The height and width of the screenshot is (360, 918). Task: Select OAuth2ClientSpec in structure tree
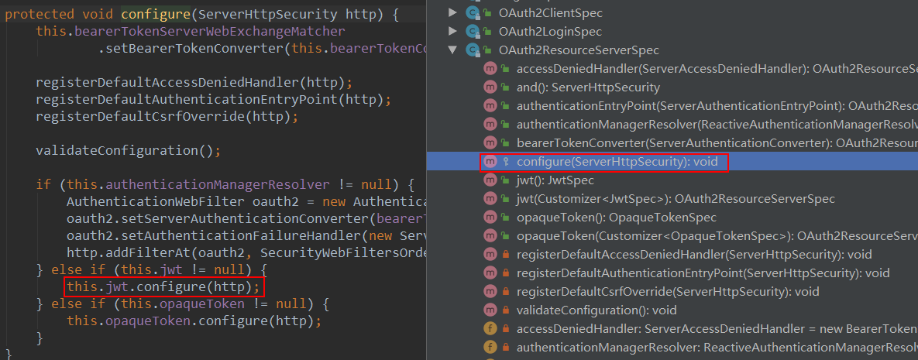[x=550, y=12]
